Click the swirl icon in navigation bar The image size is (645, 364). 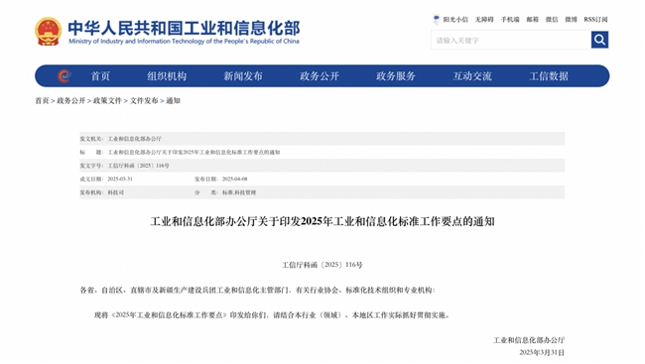pos(64,75)
